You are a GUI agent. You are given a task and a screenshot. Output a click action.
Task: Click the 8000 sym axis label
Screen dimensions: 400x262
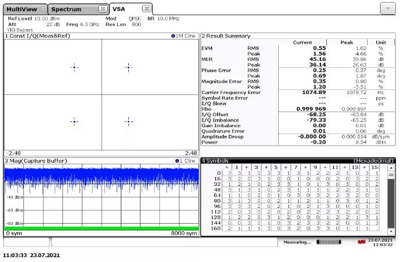pyautogui.click(x=184, y=233)
